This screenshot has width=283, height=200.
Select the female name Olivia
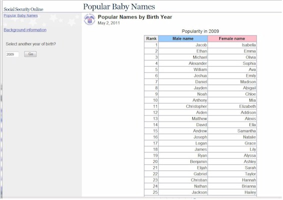(251, 57)
